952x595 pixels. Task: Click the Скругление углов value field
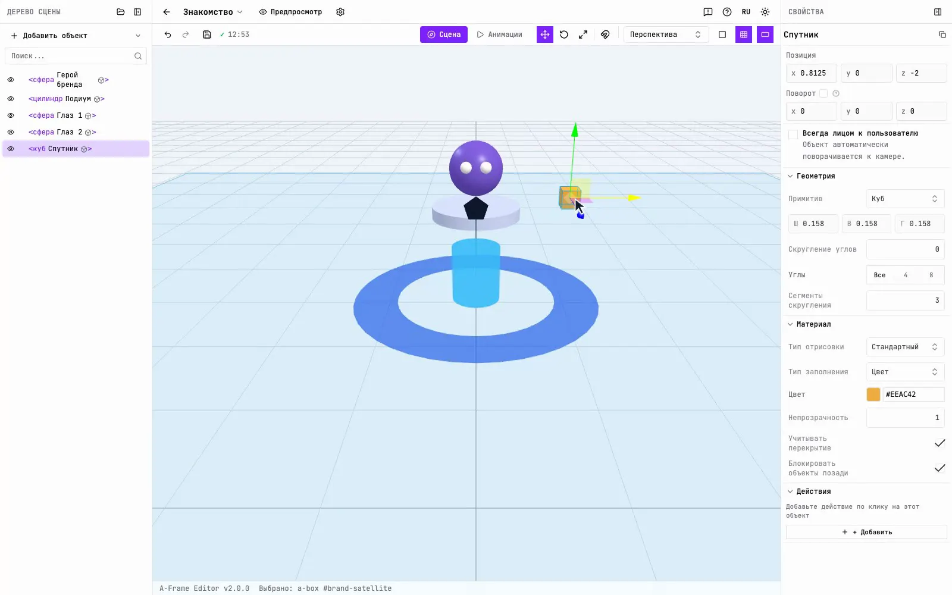click(905, 249)
